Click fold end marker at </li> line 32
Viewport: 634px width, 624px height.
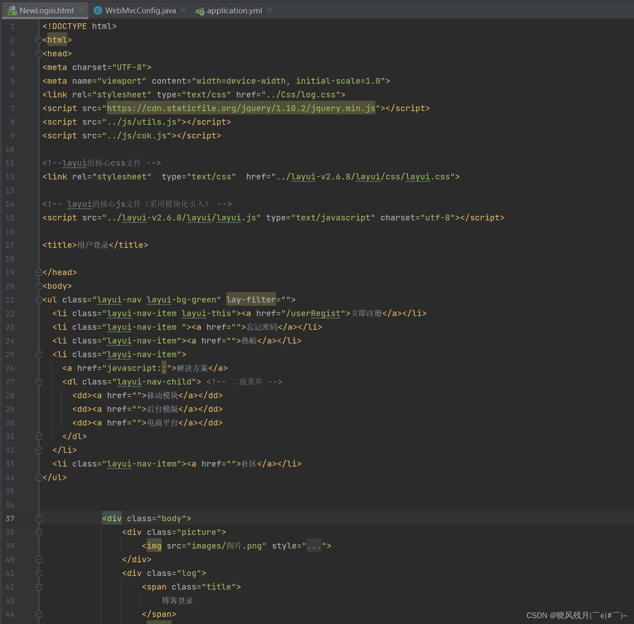[39, 450]
